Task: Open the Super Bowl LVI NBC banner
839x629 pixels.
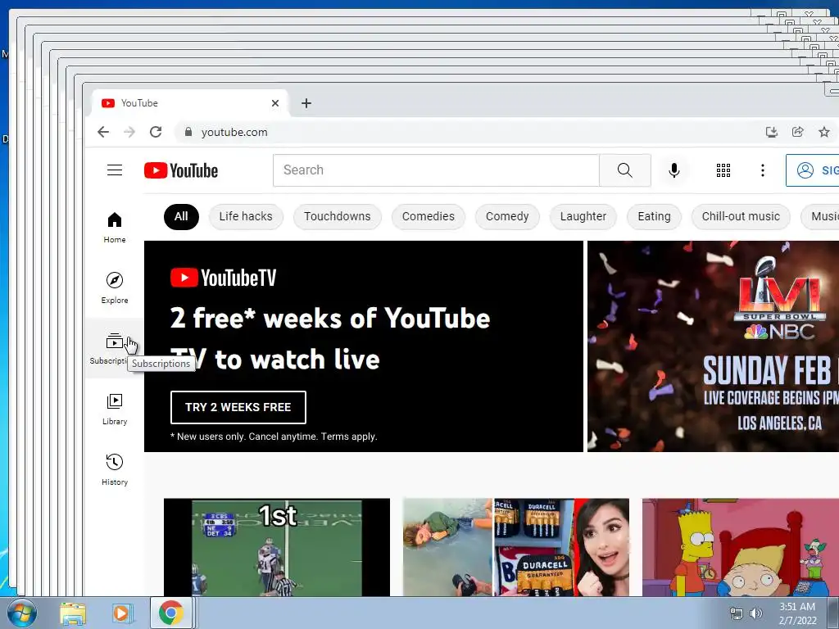Action: click(x=713, y=346)
